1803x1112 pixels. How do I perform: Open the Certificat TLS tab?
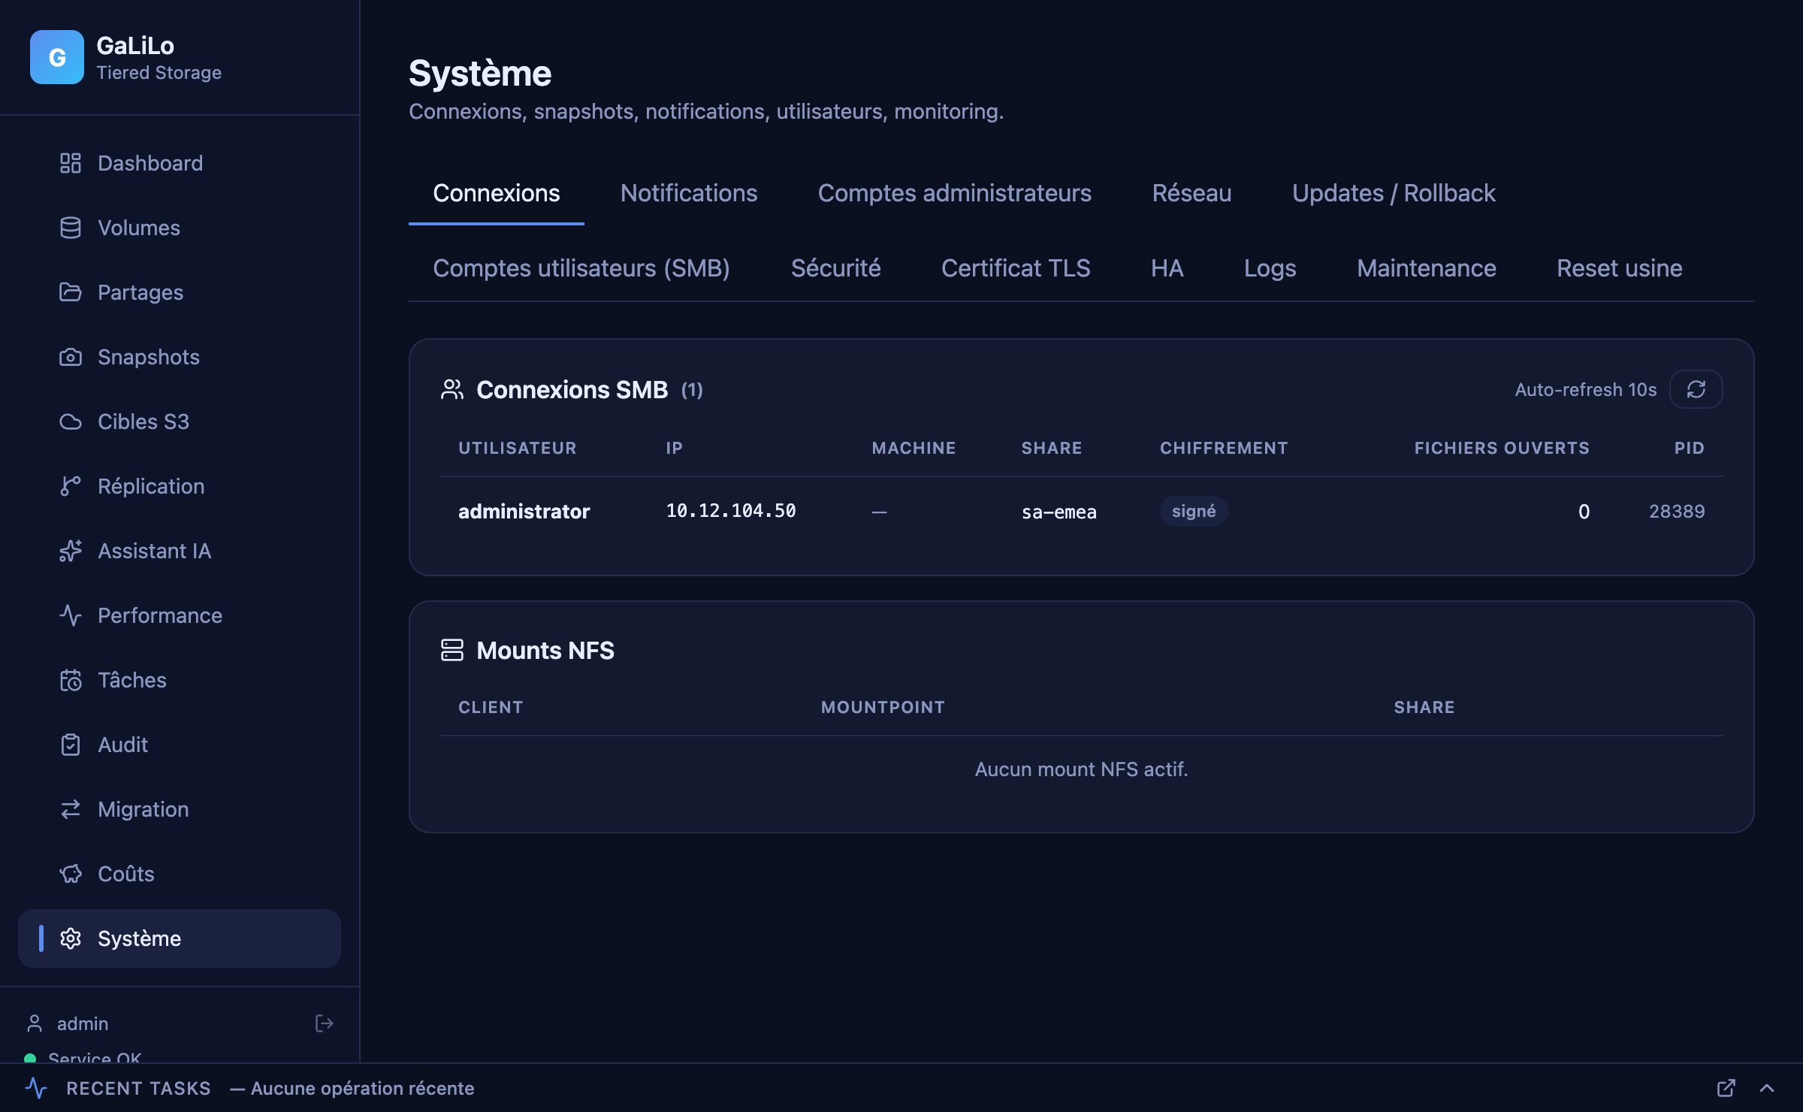[x=1016, y=268]
